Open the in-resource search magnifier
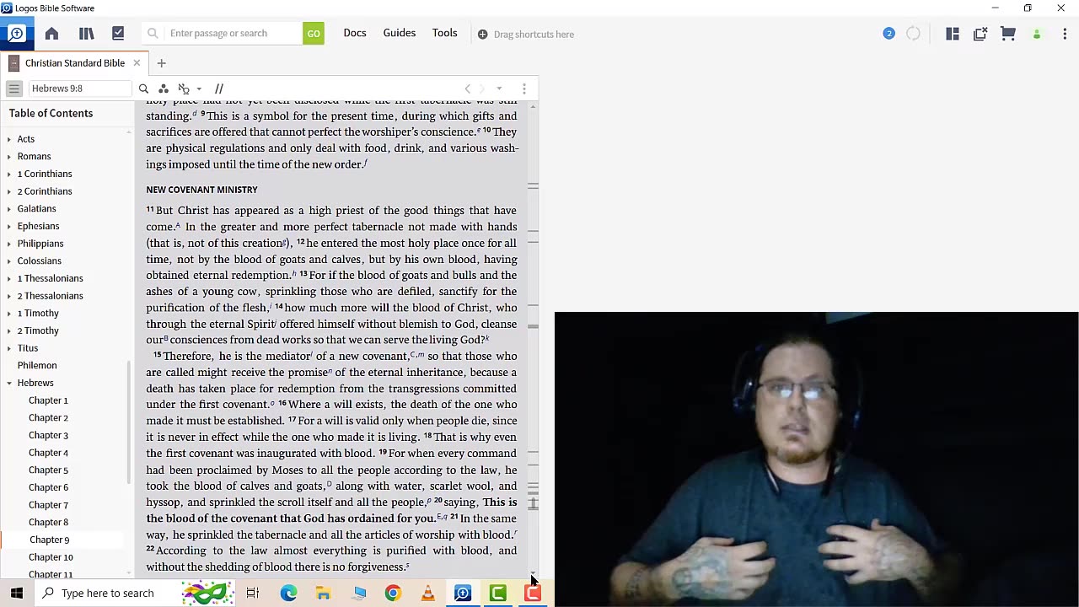The image size is (1079, 607). tap(143, 89)
